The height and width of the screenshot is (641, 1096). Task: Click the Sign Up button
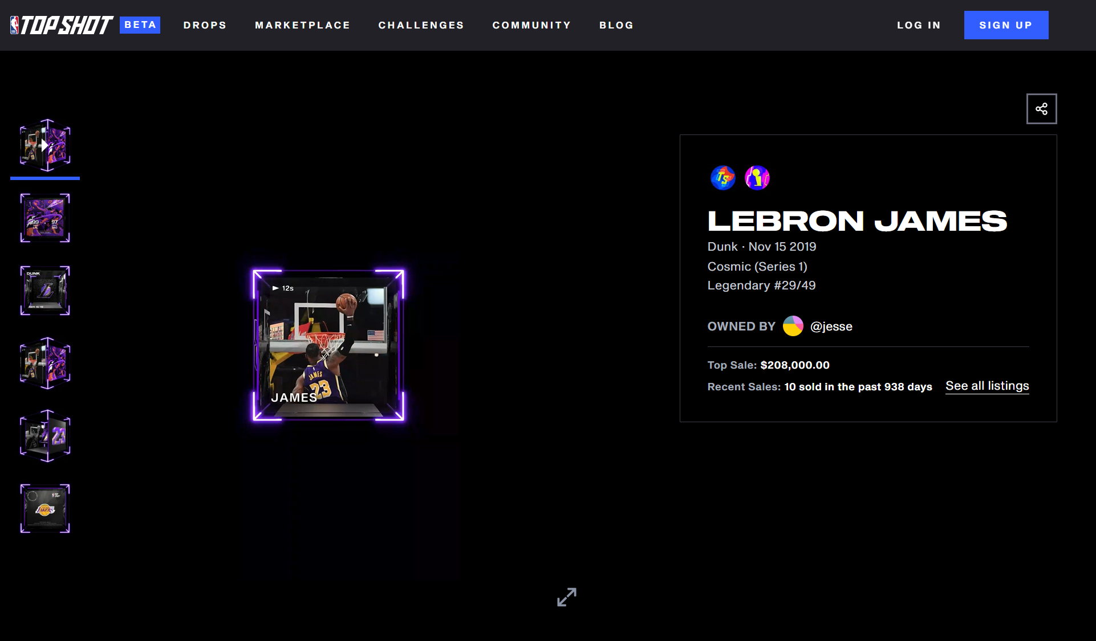(x=1006, y=25)
